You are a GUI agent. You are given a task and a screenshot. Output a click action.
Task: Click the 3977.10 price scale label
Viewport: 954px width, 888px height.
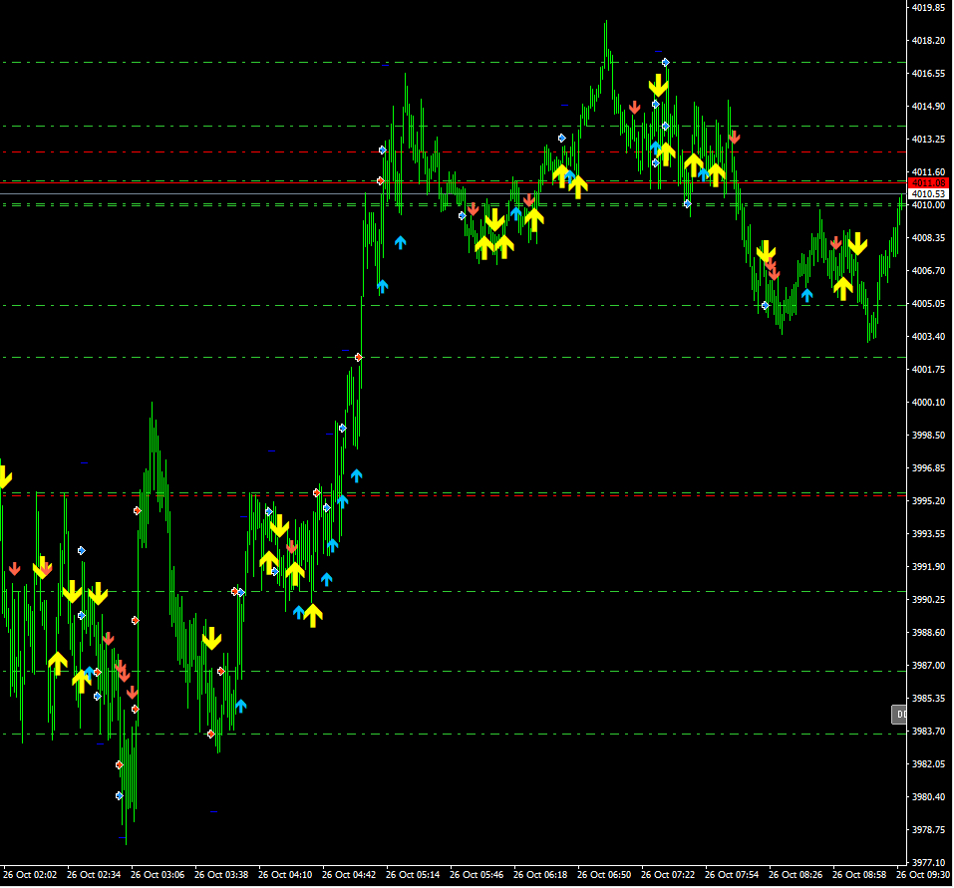928,862
